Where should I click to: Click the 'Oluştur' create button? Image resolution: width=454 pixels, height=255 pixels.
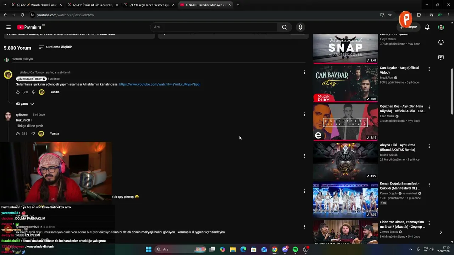[408, 27]
